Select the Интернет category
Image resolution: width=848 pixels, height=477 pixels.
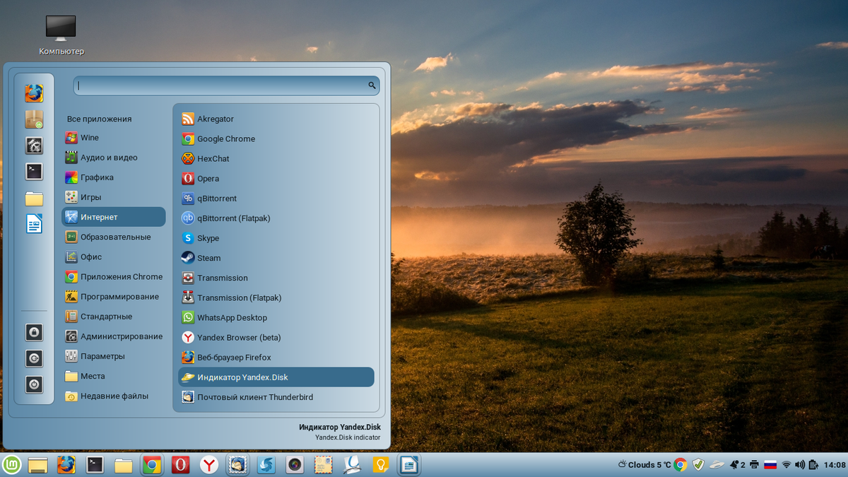(113, 217)
